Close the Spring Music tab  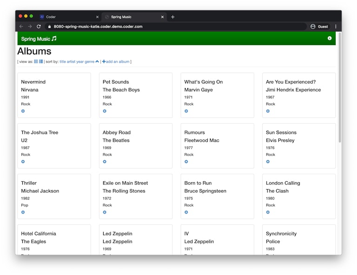(162, 17)
